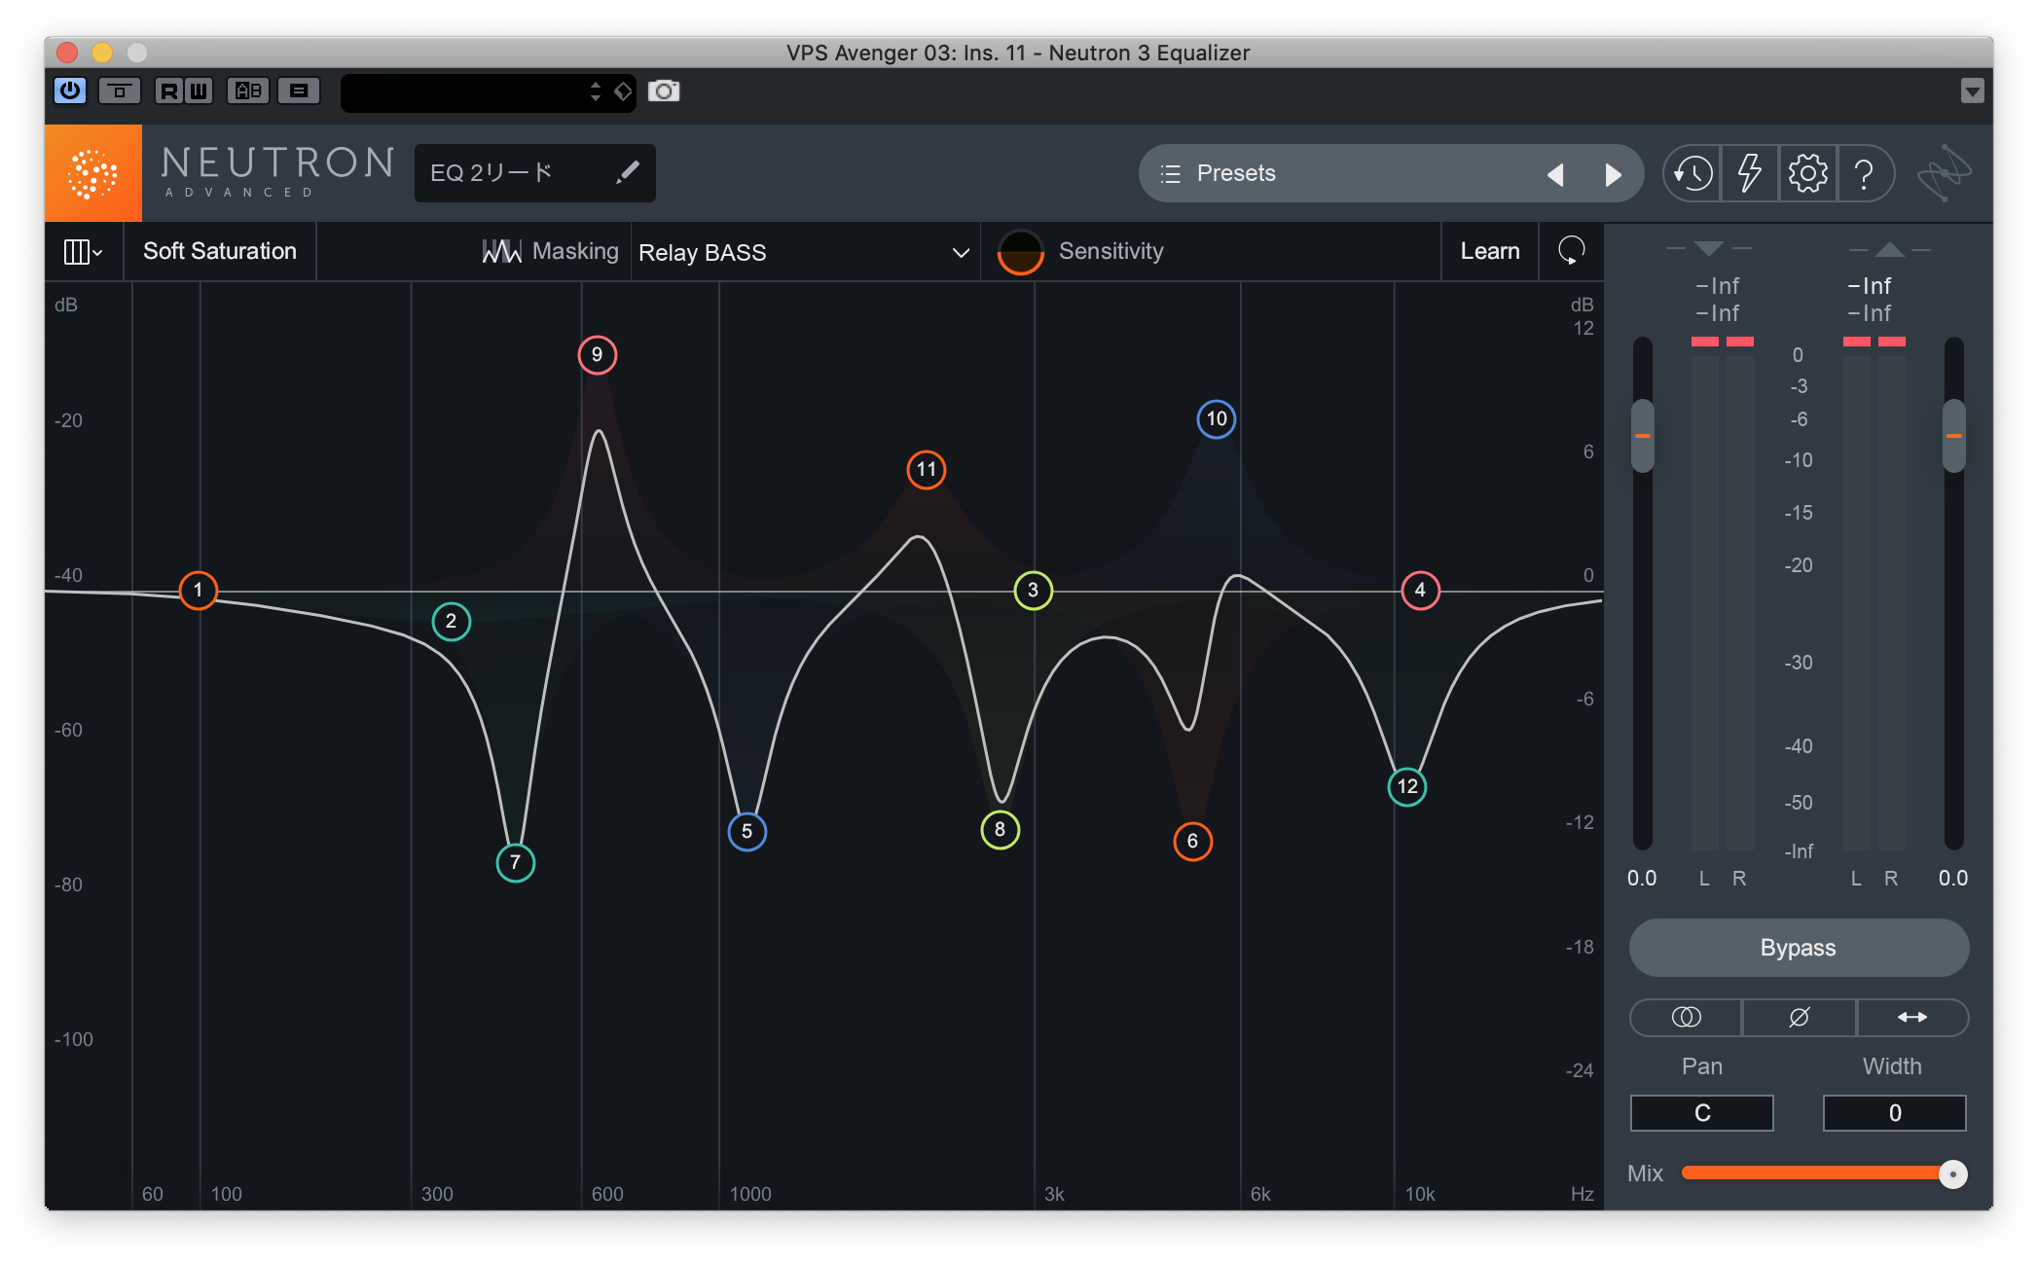Click the output gain slider handle
Viewport: 2038px width, 1263px height.
coord(1953,436)
